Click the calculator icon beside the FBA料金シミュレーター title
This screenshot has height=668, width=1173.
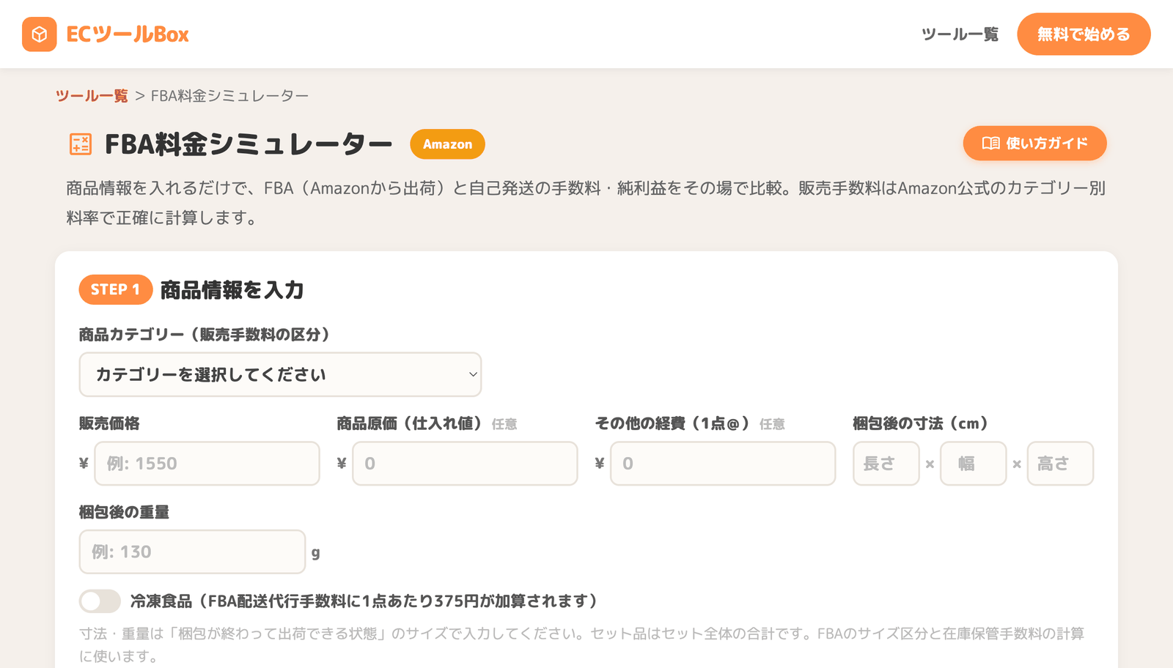[x=81, y=144]
